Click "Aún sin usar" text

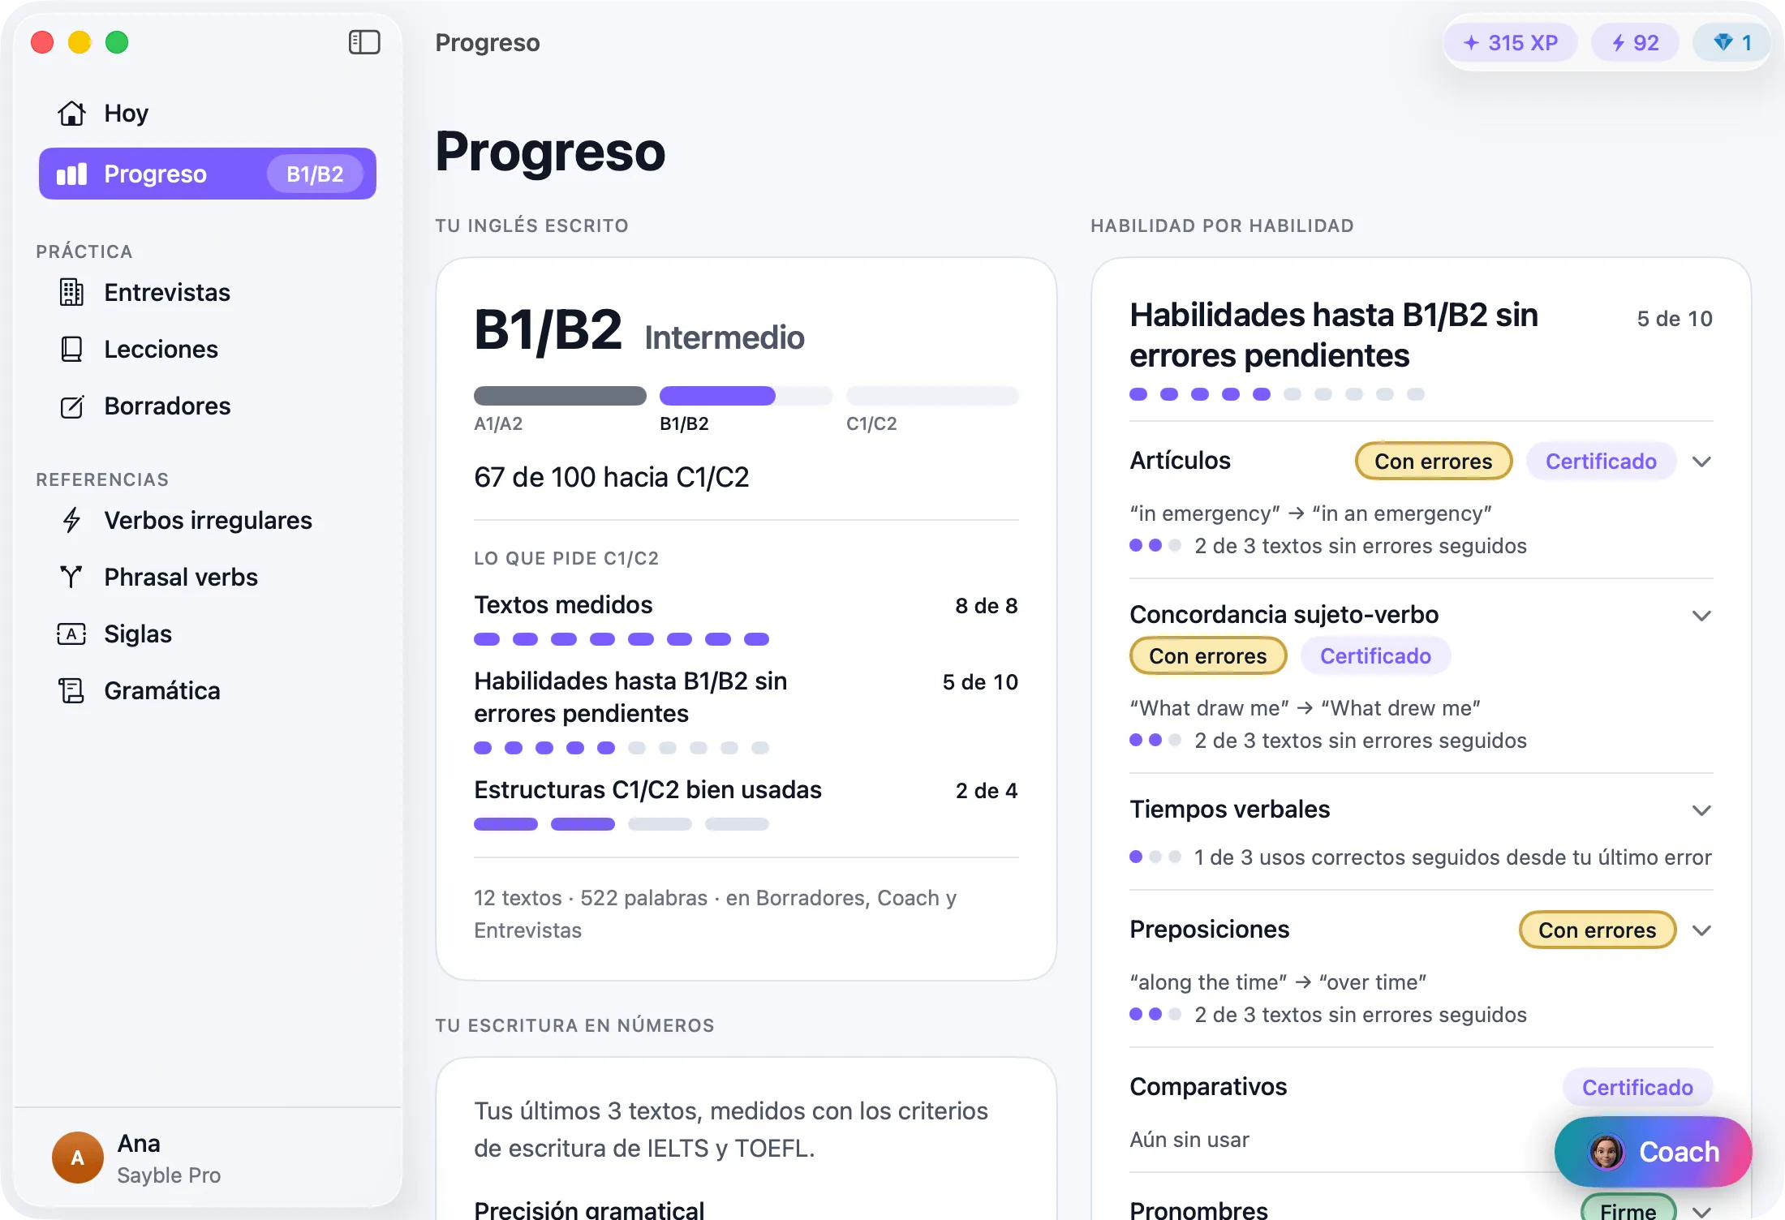click(1189, 1140)
